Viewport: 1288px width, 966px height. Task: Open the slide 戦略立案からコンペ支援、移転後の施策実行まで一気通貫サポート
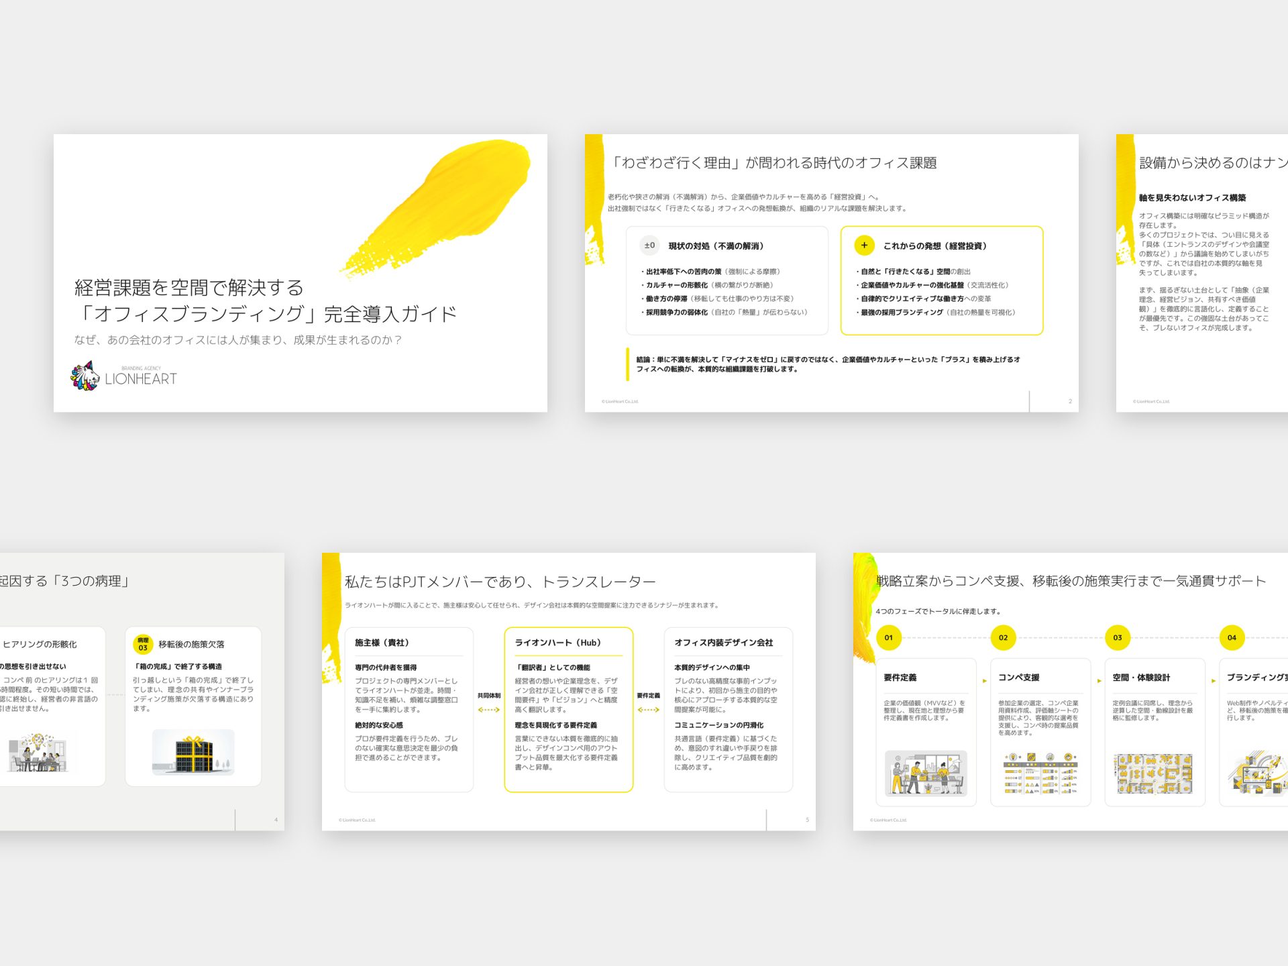coord(1071,692)
